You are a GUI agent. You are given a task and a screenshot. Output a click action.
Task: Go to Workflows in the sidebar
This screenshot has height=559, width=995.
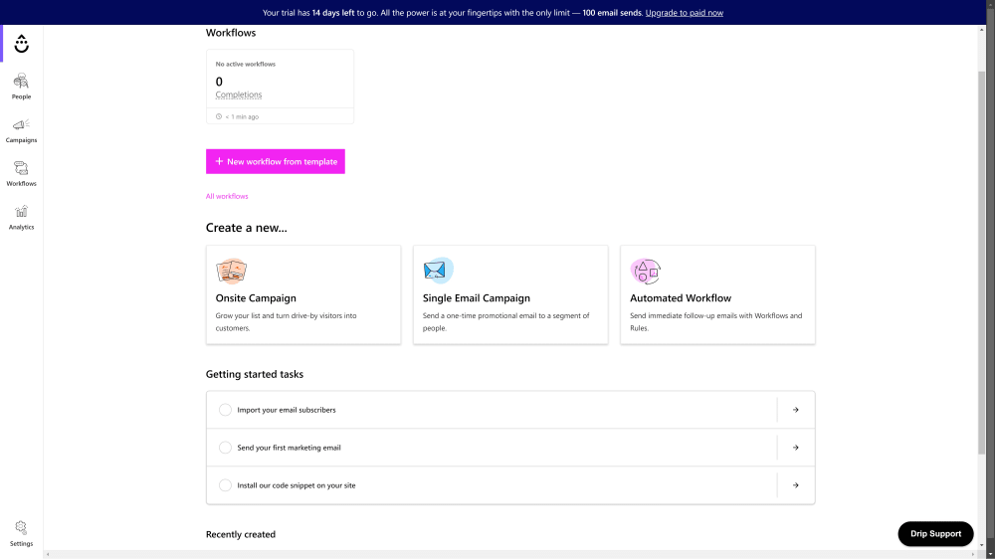point(21,173)
